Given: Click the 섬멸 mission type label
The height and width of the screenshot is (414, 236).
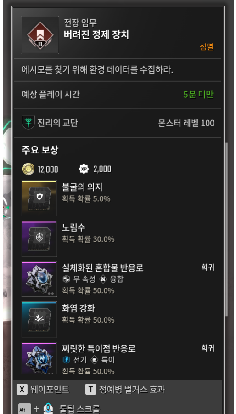Looking at the screenshot, I should [207, 47].
